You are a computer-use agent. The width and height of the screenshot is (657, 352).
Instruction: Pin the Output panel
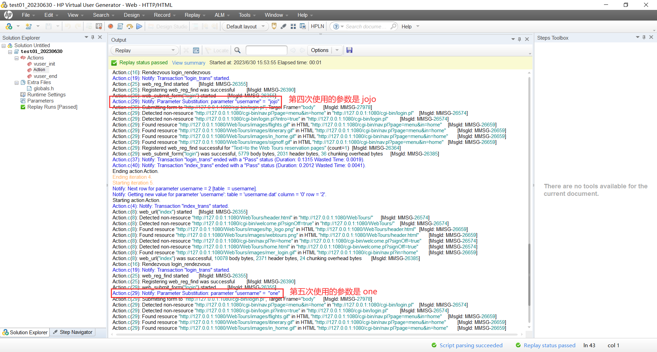coord(519,39)
